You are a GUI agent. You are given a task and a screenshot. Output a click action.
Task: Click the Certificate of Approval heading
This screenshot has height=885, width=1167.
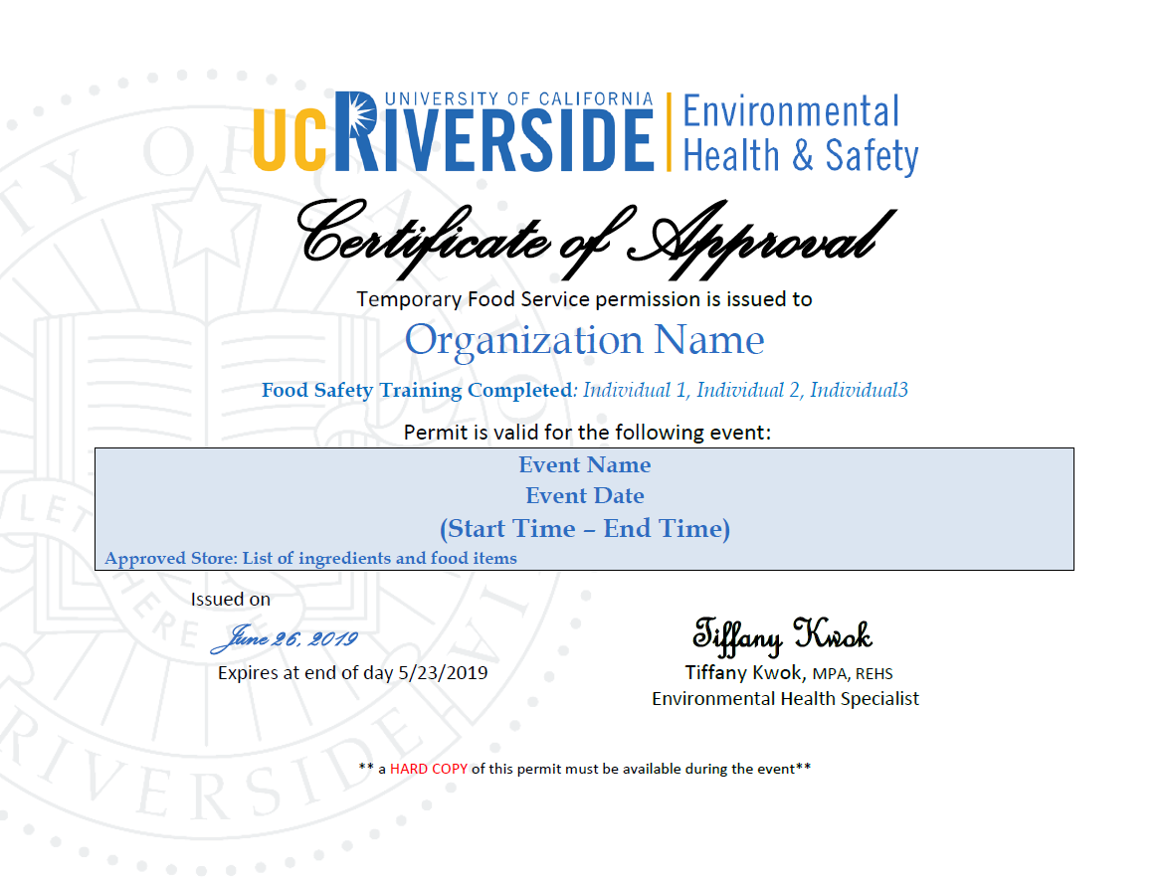click(596, 240)
